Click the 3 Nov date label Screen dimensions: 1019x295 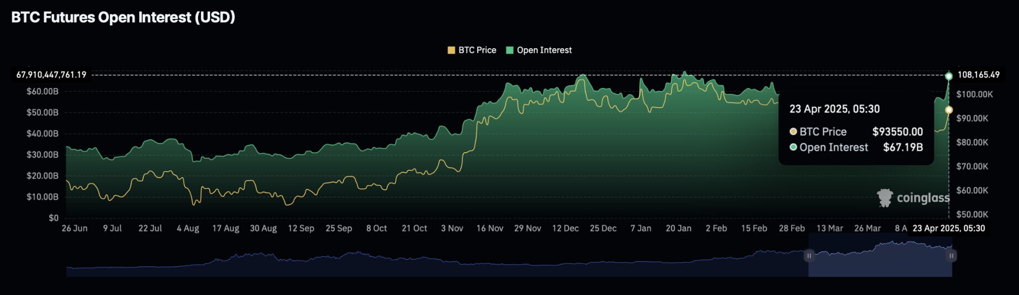point(452,228)
